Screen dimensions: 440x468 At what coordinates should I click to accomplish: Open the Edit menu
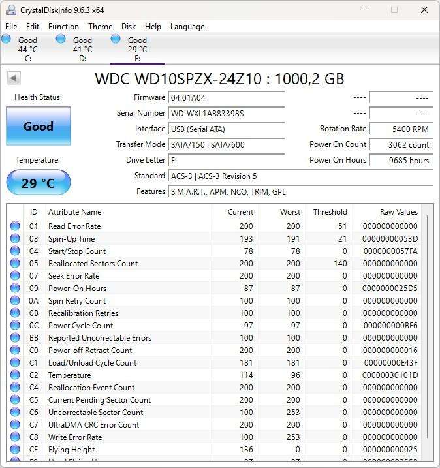click(x=33, y=27)
